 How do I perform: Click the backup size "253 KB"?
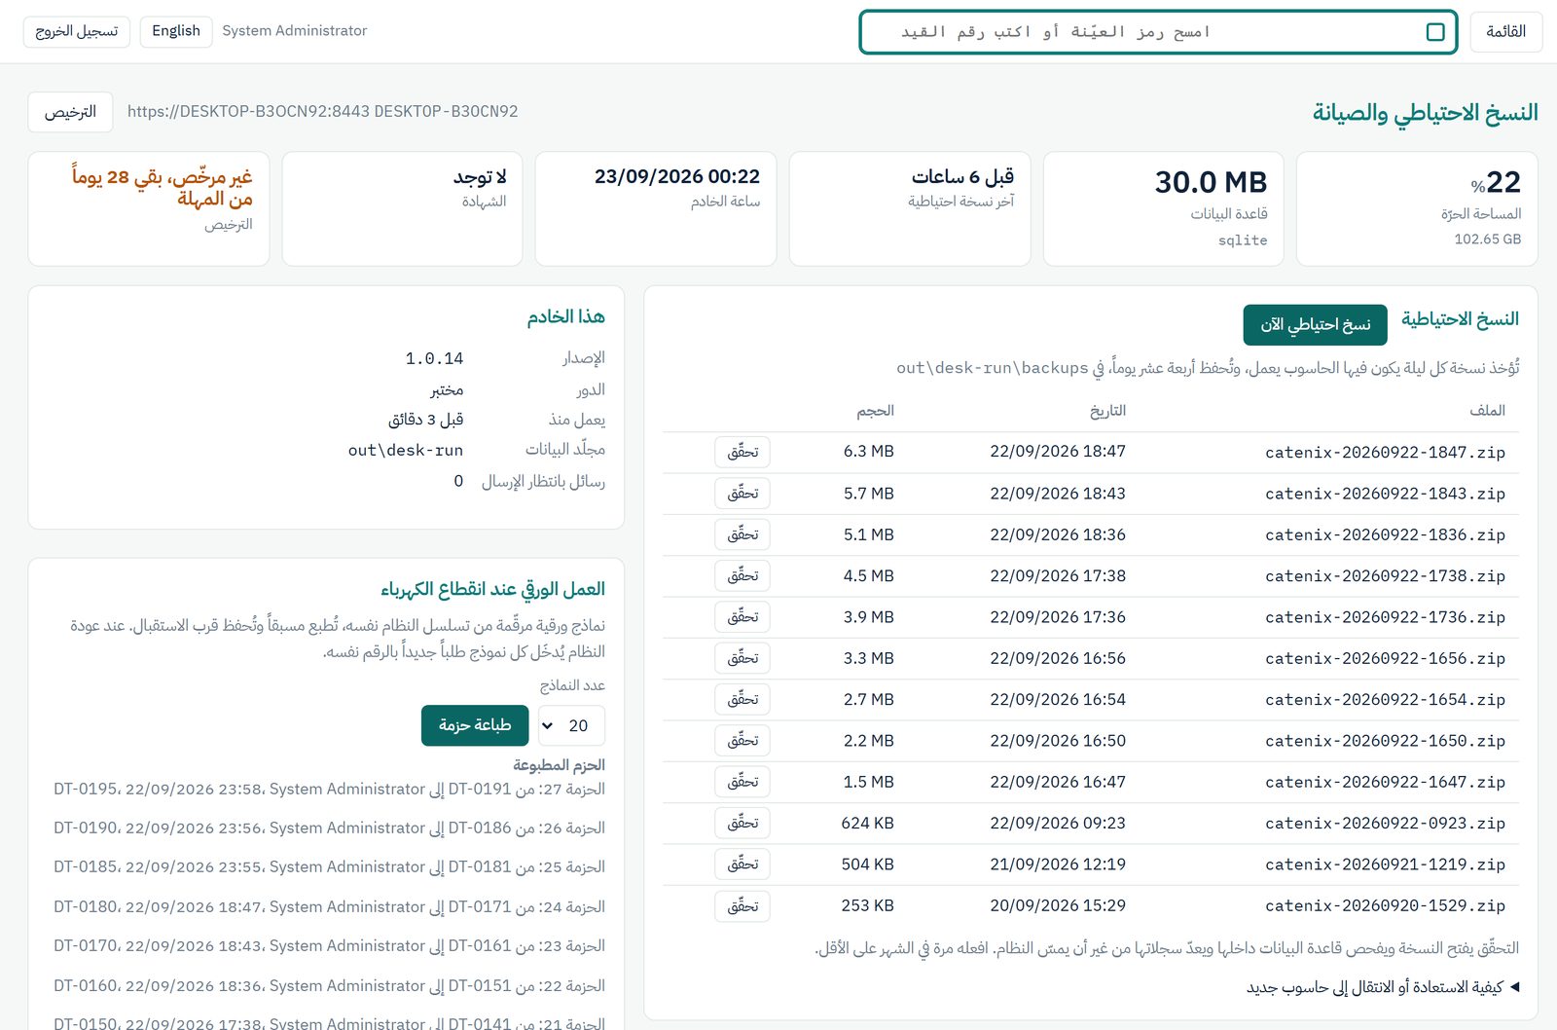[x=868, y=905]
